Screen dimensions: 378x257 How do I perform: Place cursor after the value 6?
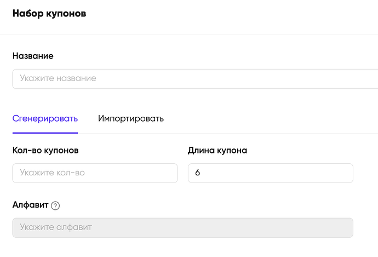click(x=201, y=173)
